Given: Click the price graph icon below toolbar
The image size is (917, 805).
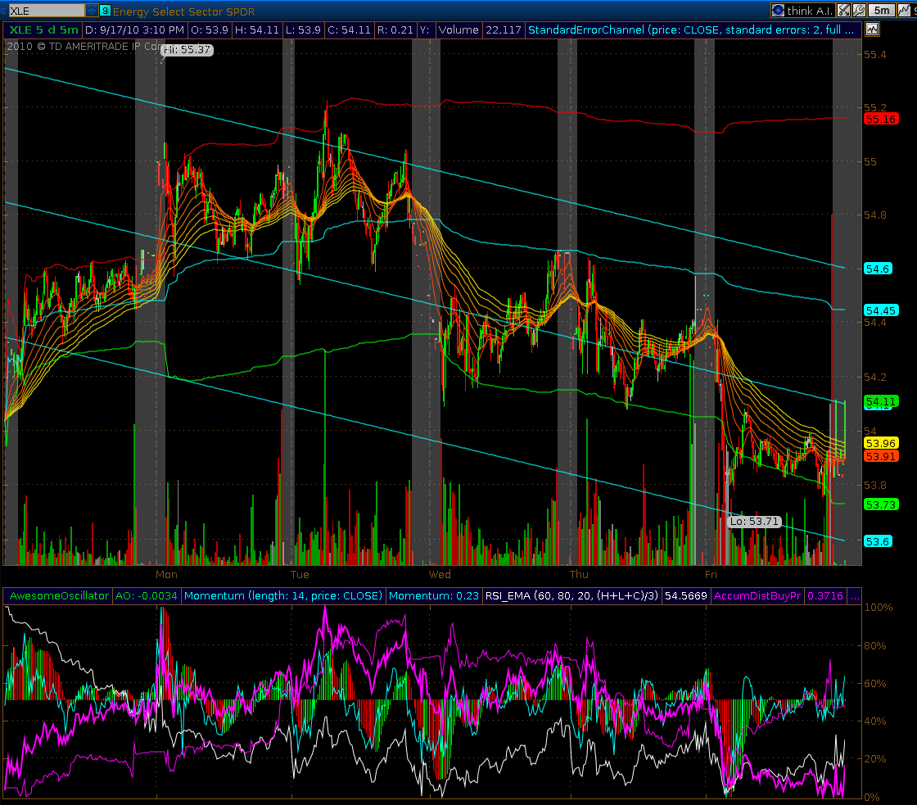Looking at the screenshot, I should (x=871, y=29).
